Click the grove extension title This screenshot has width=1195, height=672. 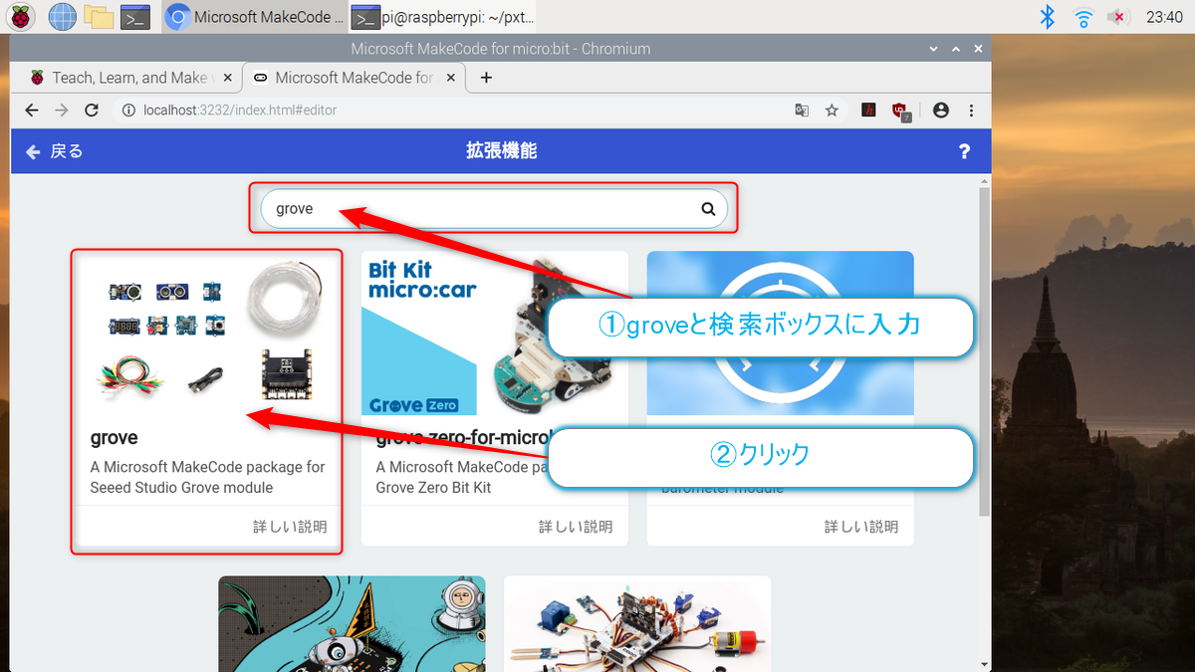click(x=114, y=438)
